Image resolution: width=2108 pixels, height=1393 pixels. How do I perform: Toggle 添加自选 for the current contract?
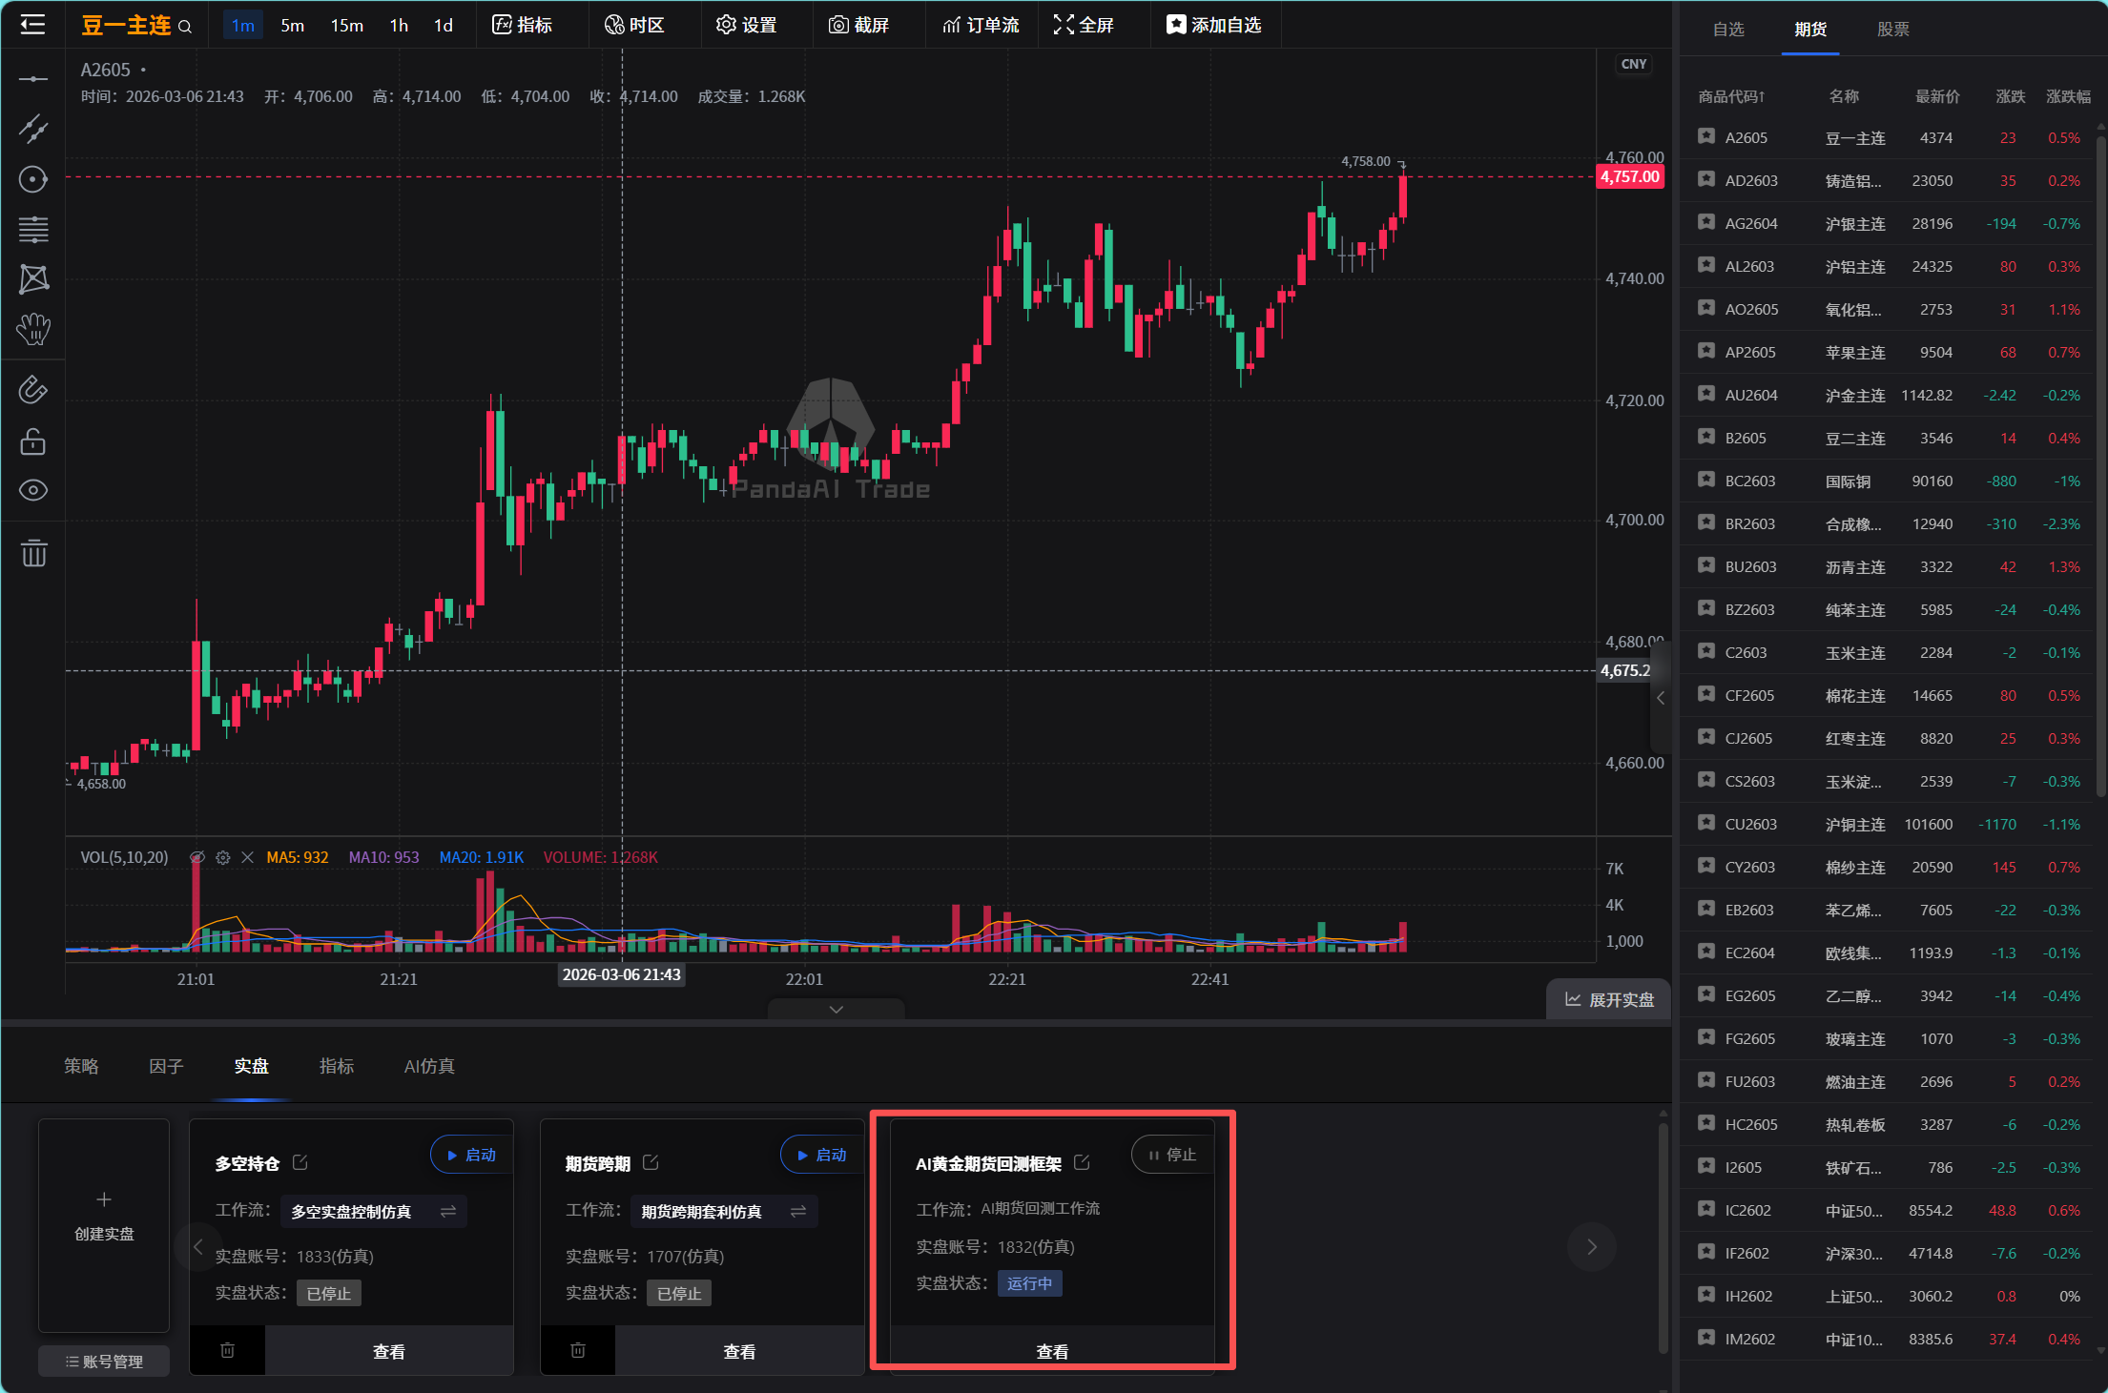coord(1213,25)
